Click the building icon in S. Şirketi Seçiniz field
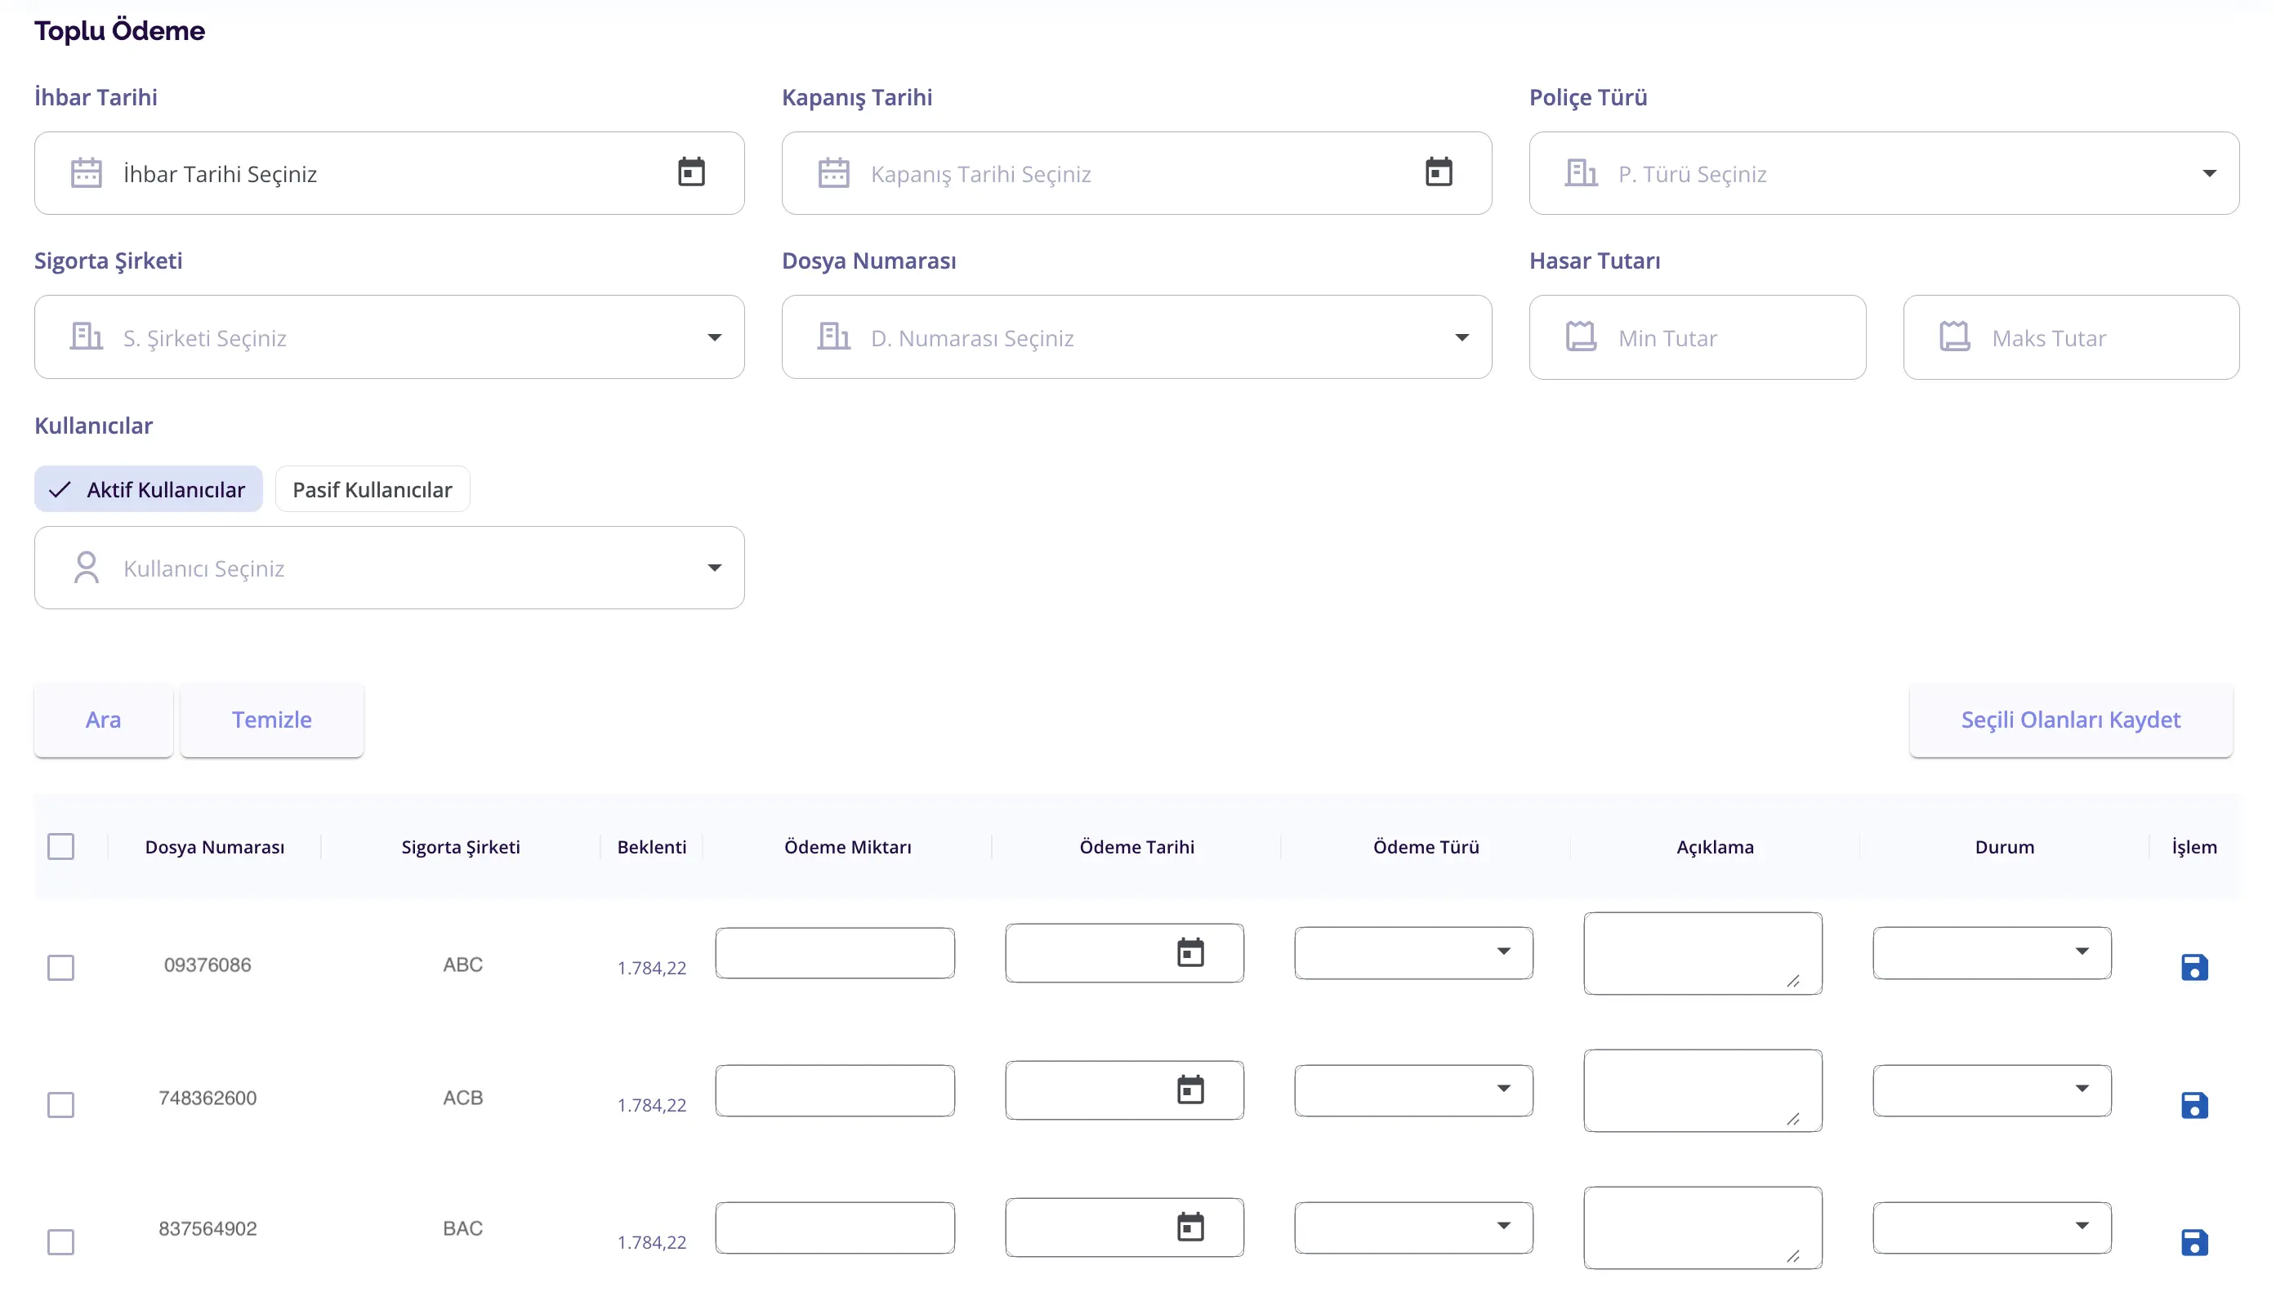The image size is (2276, 1310). point(87,336)
